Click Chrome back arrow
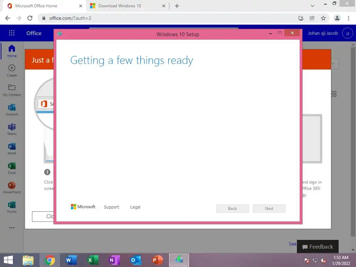 [8, 18]
